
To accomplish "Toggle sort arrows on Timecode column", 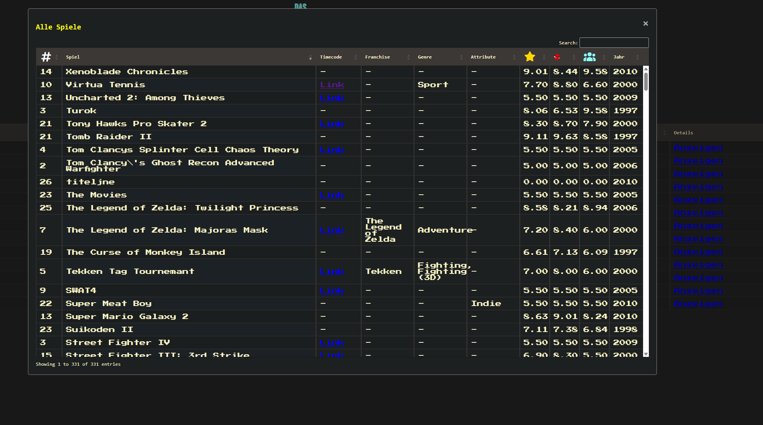I will tap(355, 57).
